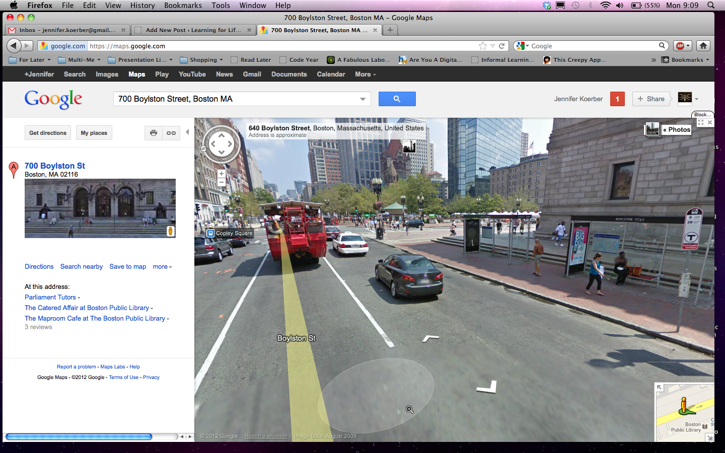
Task: Click the bookmark star in the URL bar
Action: click(483, 46)
